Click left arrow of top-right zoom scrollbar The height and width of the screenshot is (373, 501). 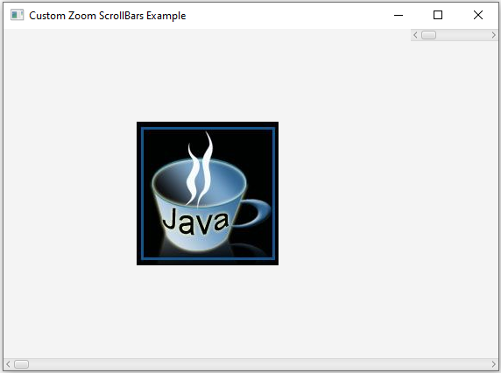pos(415,35)
